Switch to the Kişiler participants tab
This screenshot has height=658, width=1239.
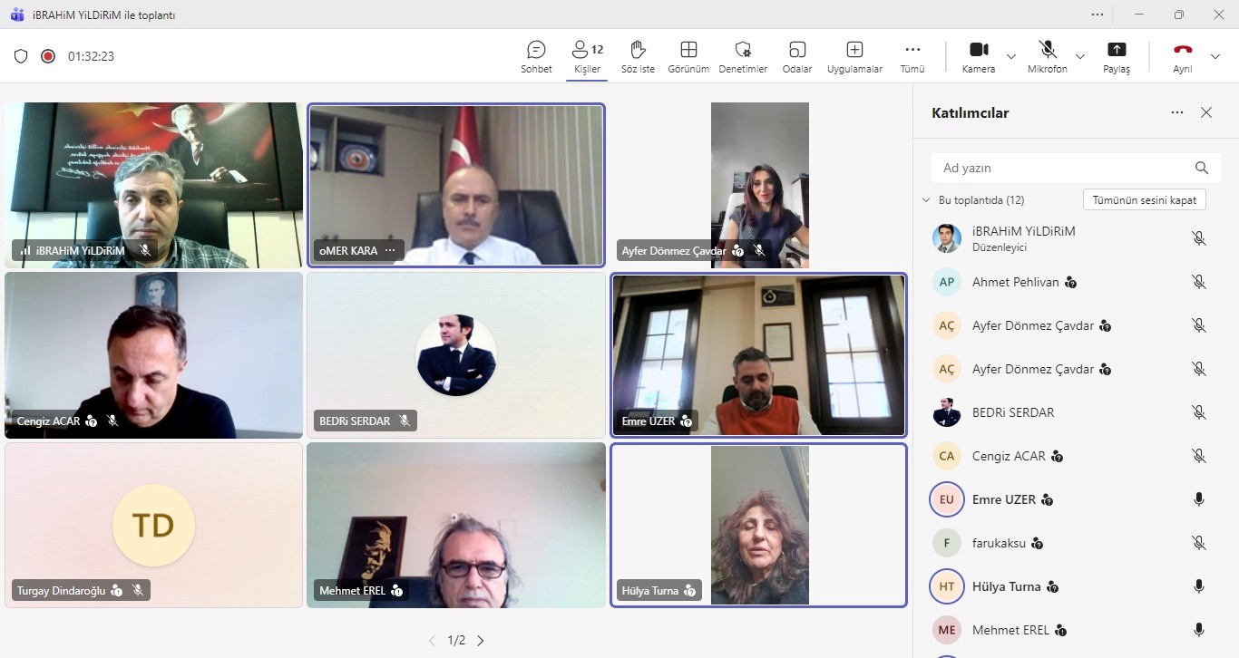click(588, 56)
